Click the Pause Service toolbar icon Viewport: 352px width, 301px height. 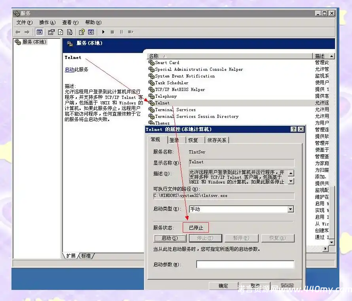coord(121,32)
